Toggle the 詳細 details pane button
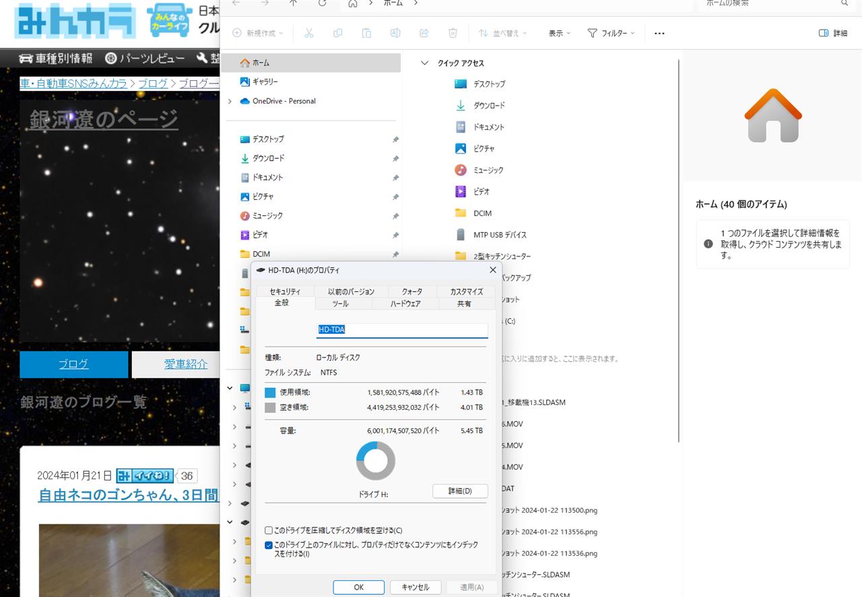This screenshot has height=597, width=862. pos(833,33)
